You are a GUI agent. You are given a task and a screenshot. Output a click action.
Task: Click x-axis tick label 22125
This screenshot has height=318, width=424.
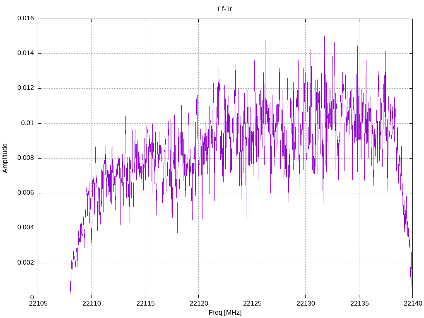pos(252,304)
